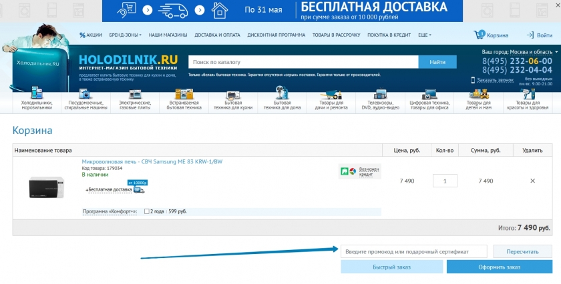The height and width of the screenshot is (284, 561).
Task: Click the Войти login icon
Action: pos(530,35)
